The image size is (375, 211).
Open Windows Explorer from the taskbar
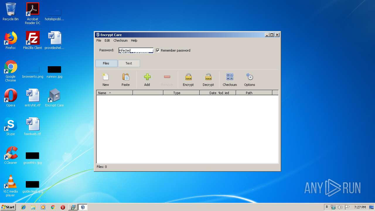33,207
